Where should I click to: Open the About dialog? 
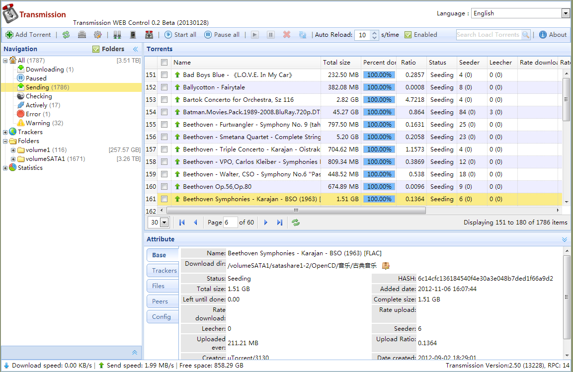553,35
